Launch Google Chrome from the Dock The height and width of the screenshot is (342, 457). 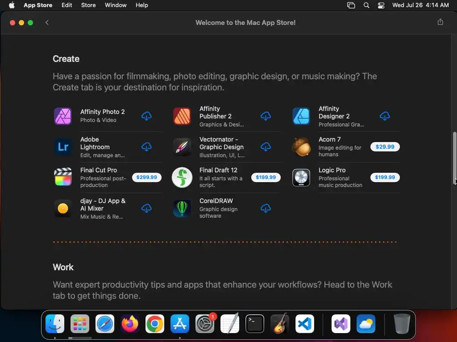[155, 324]
